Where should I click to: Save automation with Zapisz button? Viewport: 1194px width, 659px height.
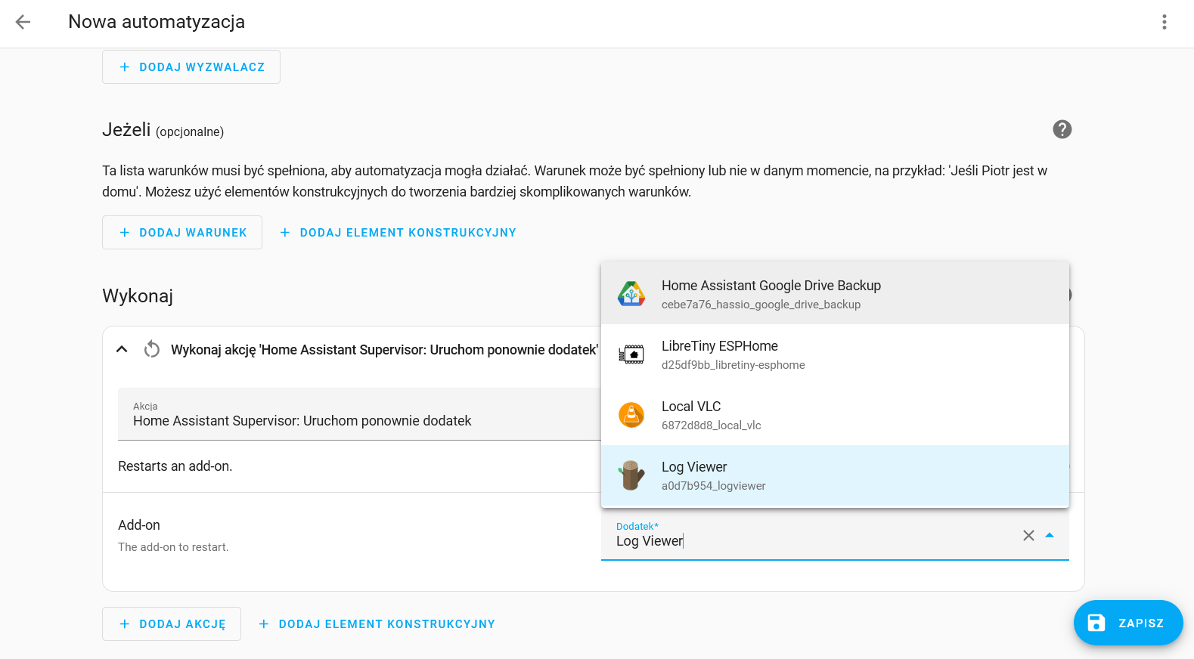[1128, 623]
